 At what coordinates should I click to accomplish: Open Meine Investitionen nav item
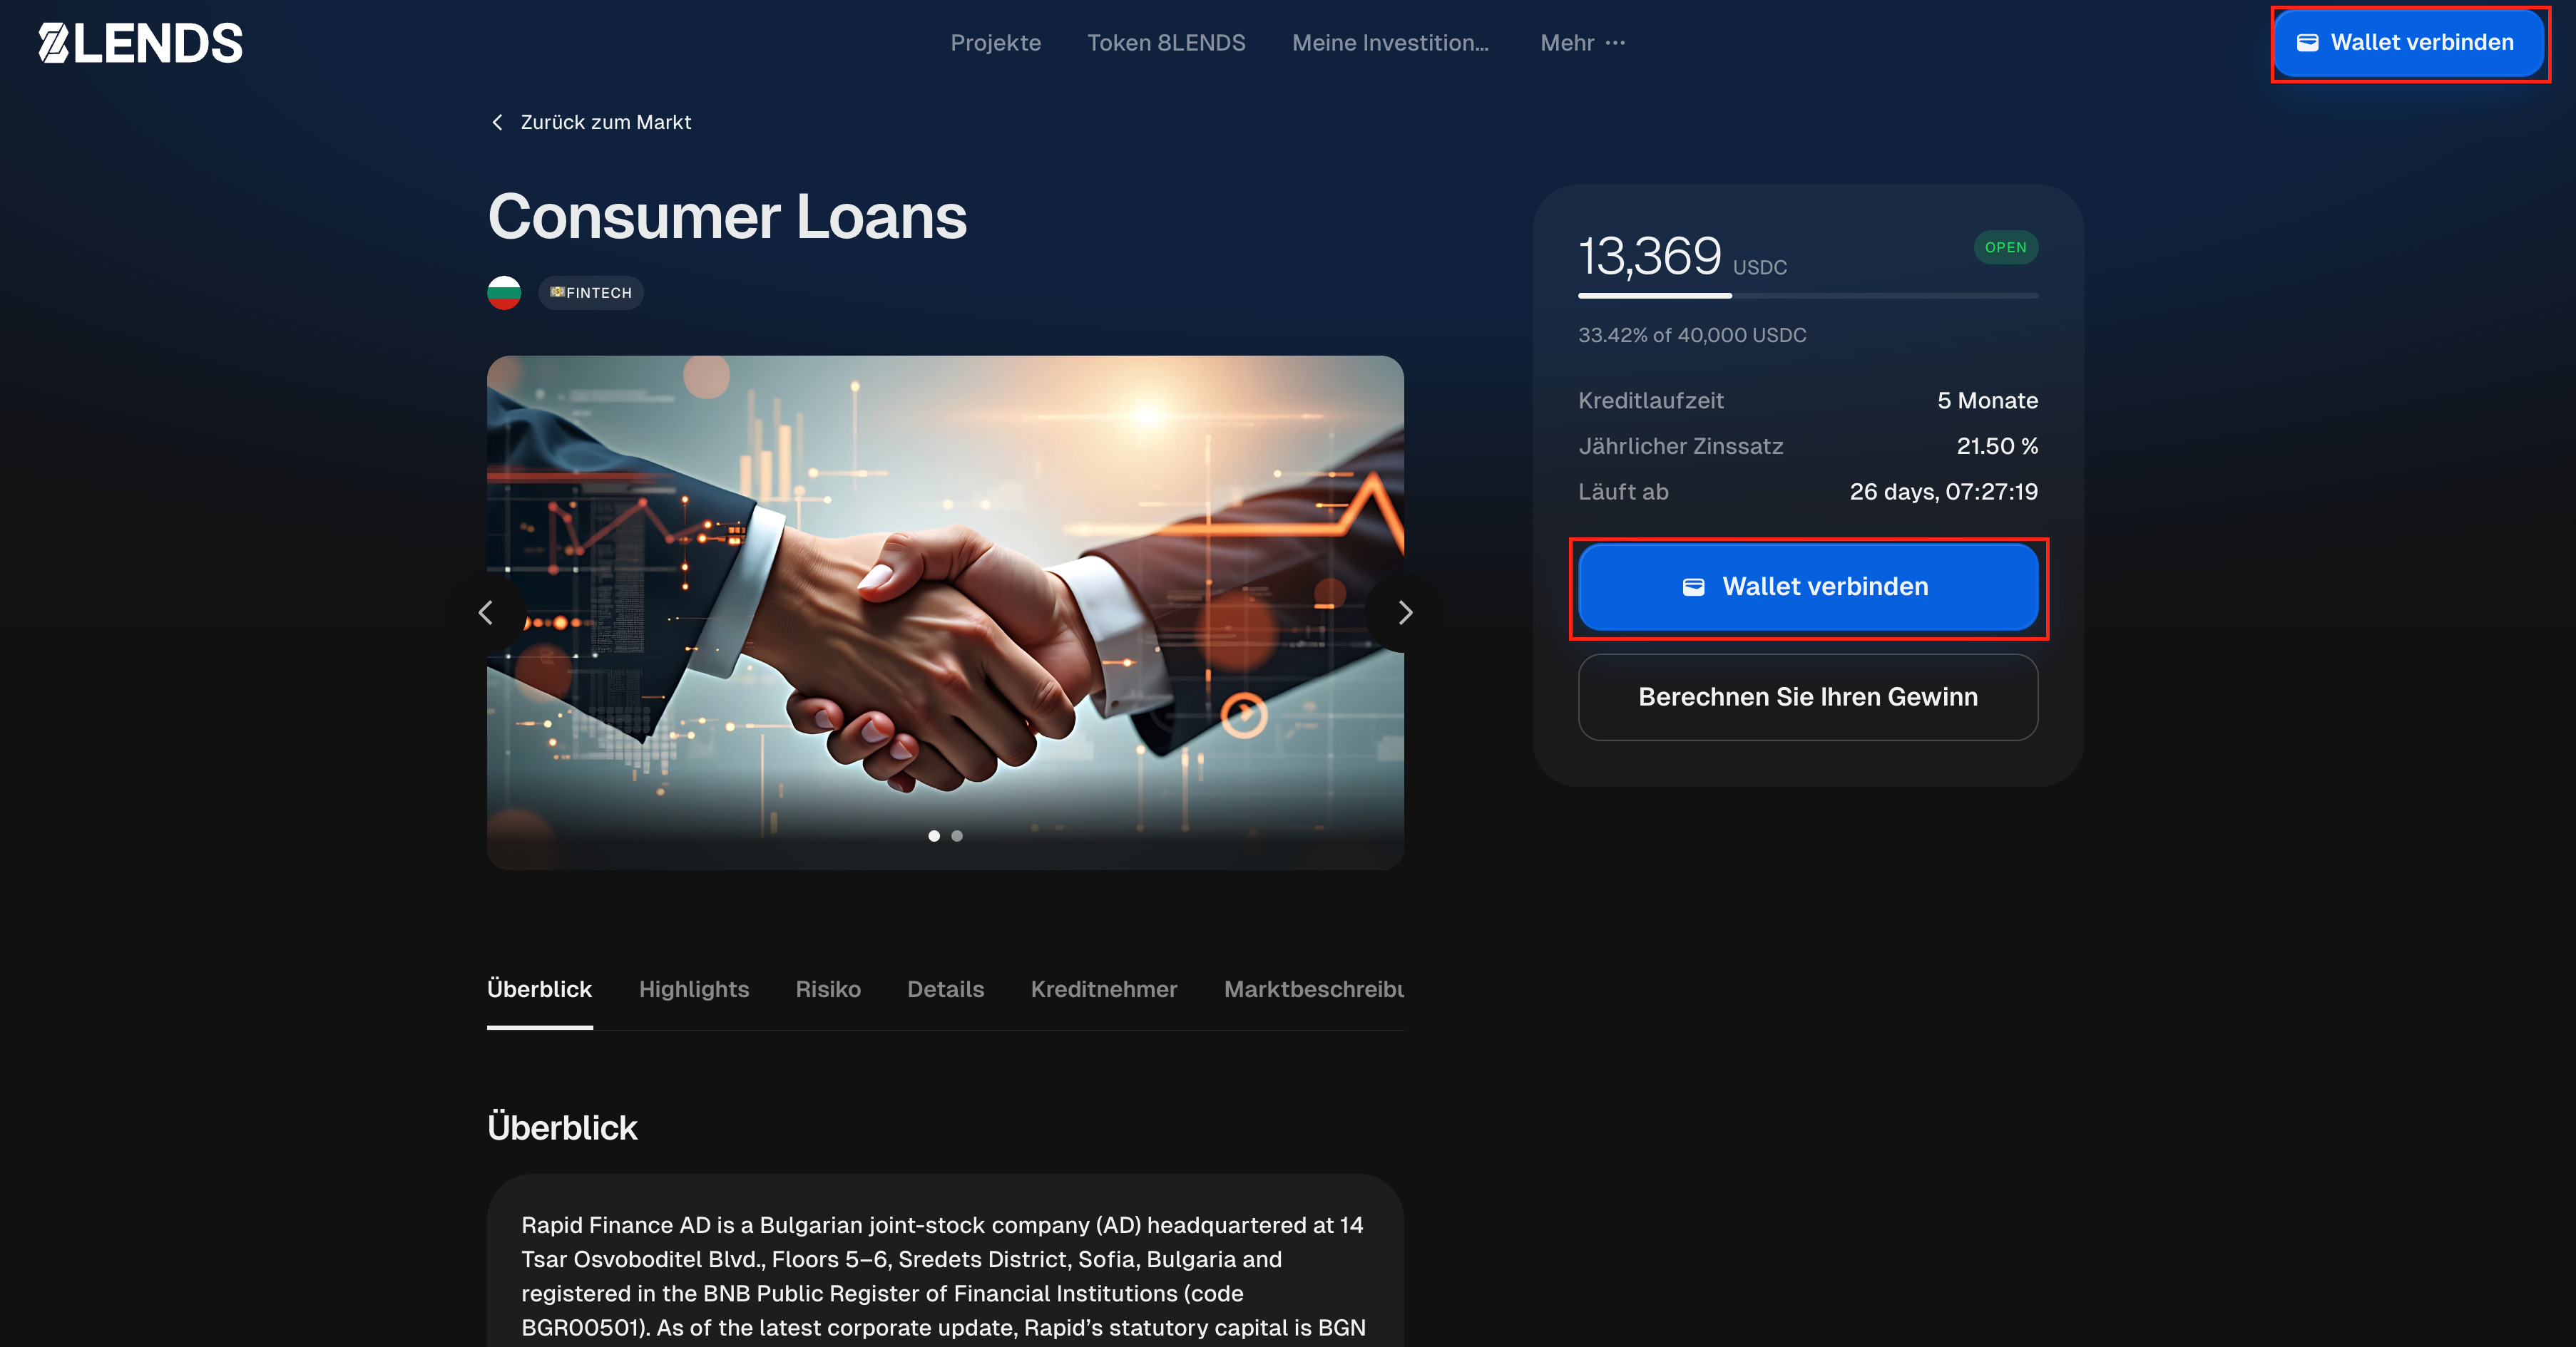[1390, 43]
